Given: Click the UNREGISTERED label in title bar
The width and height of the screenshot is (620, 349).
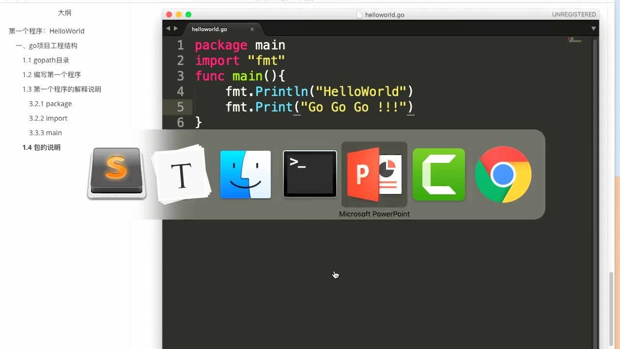Looking at the screenshot, I should click(x=574, y=15).
